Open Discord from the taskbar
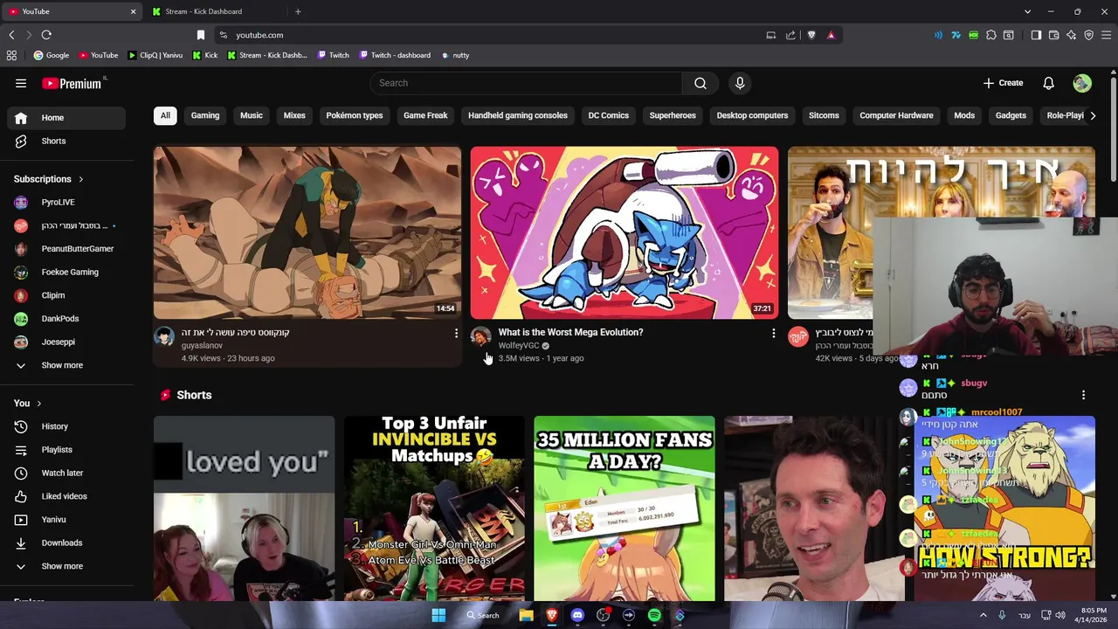This screenshot has height=629, width=1118. [x=577, y=615]
